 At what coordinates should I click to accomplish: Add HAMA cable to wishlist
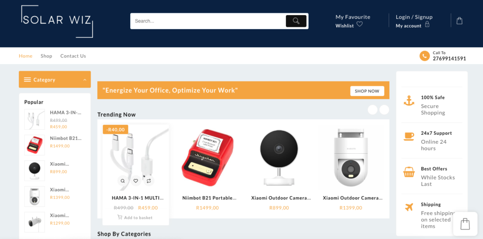[x=135, y=181]
